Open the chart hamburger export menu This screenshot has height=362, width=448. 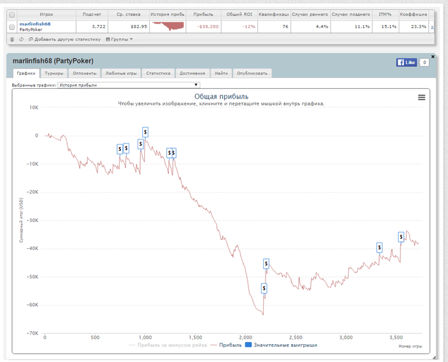coord(421,97)
